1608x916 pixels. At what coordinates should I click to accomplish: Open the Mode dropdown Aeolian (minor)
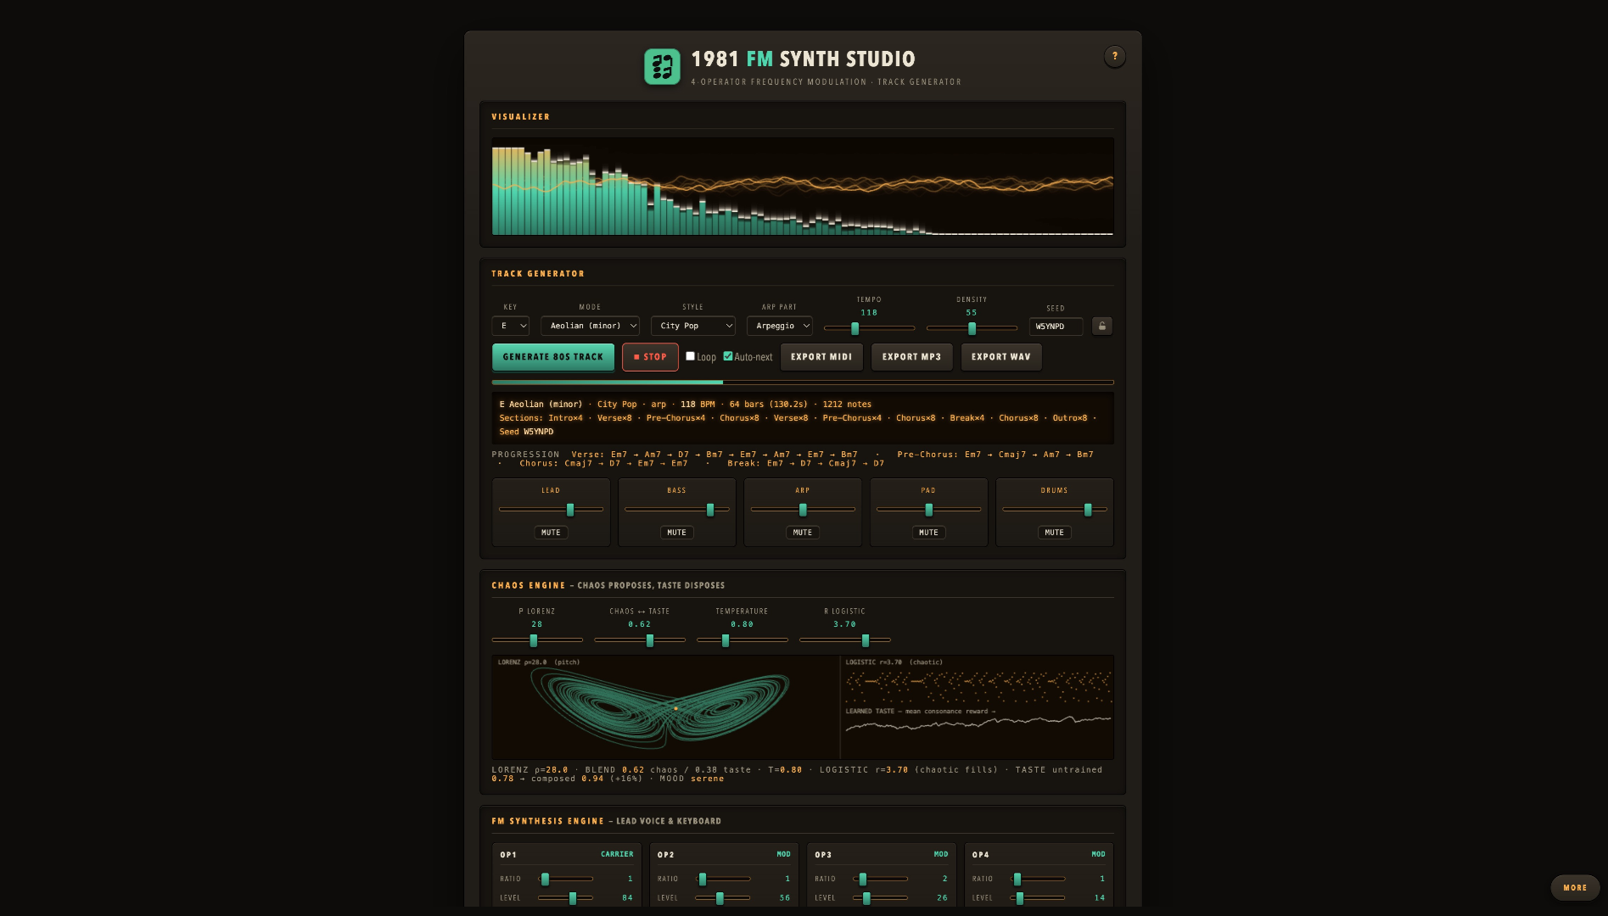coord(590,326)
